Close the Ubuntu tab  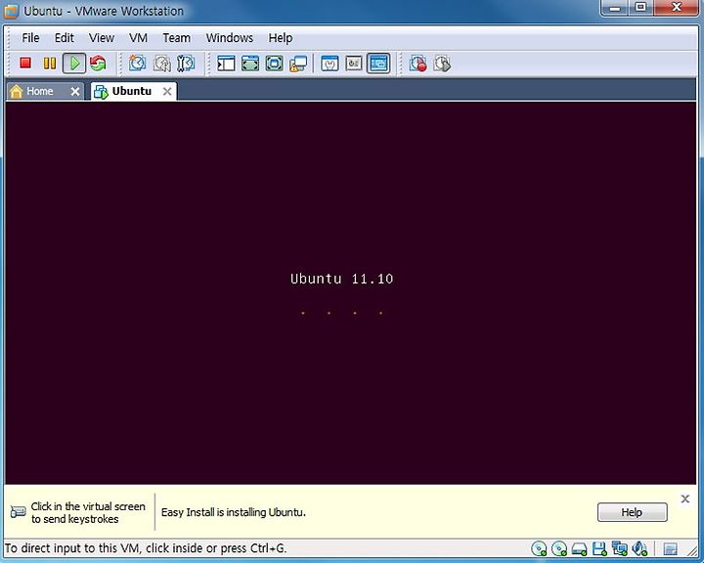coord(167,92)
